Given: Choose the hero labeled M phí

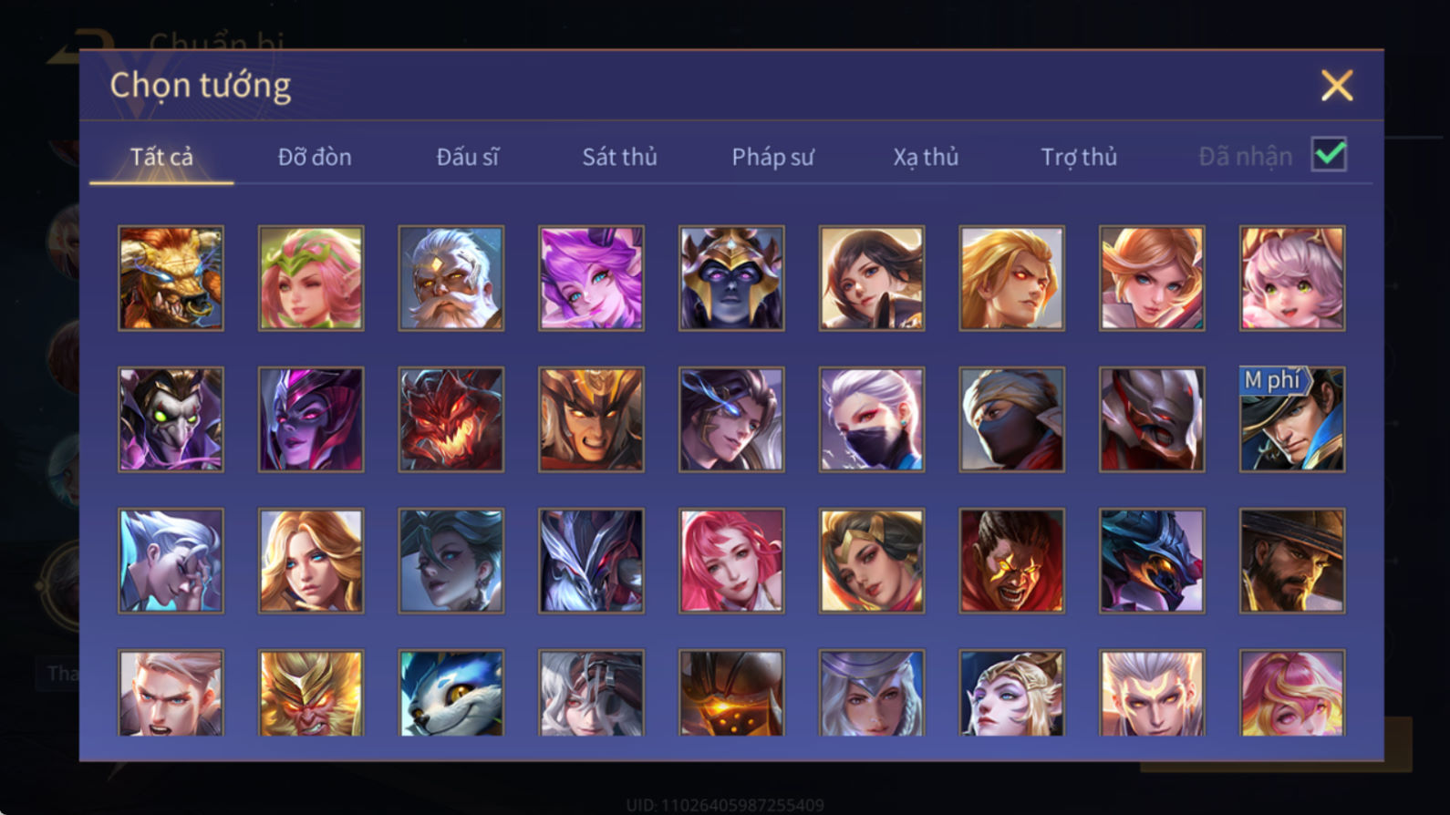Looking at the screenshot, I should 1292,419.
